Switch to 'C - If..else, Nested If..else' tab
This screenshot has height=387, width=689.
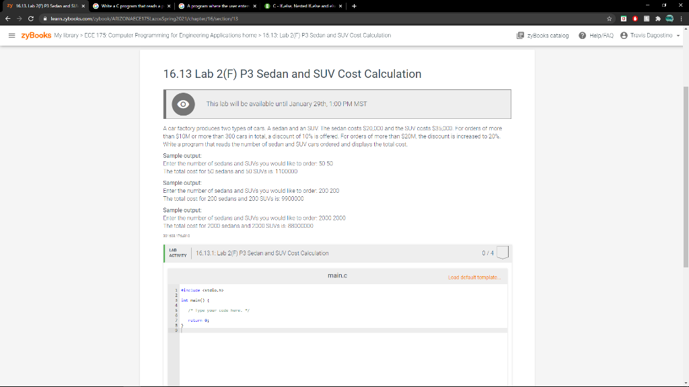click(x=303, y=6)
